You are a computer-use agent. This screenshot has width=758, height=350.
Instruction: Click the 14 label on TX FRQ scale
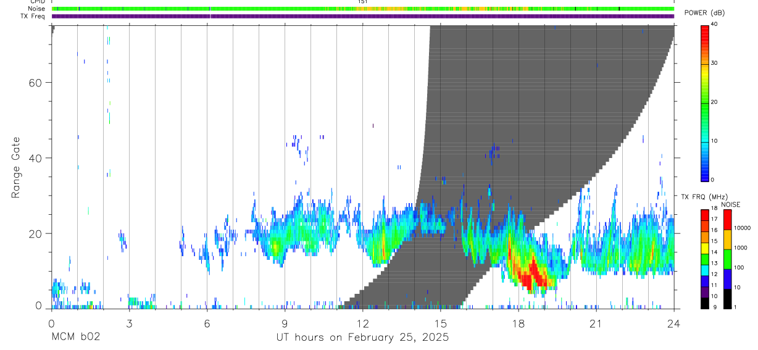[714, 252]
